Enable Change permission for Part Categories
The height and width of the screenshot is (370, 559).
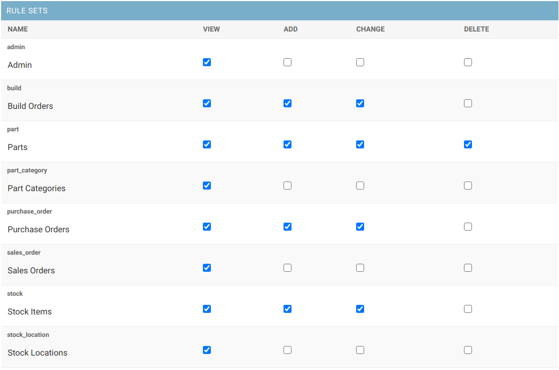click(360, 186)
